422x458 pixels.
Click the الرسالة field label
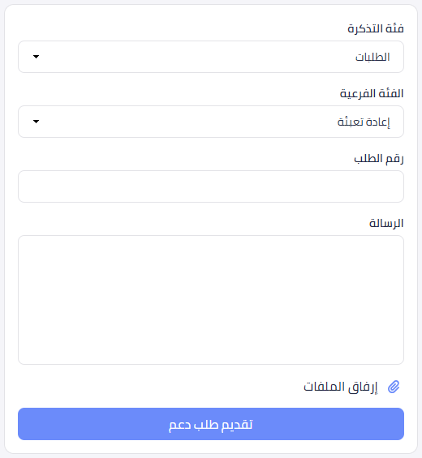coord(386,223)
